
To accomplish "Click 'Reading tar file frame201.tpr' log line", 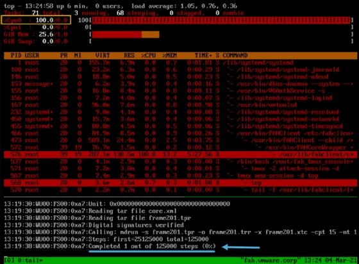I will (x=97, y=218).
